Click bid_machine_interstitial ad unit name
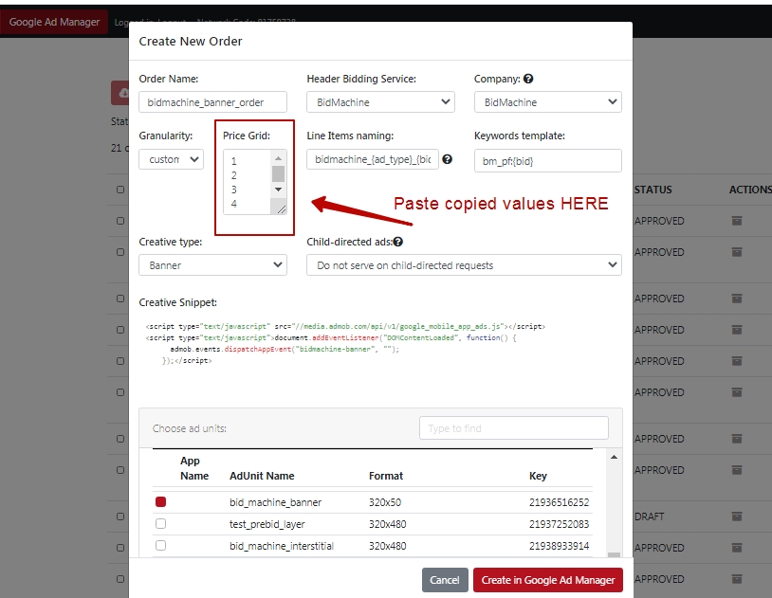Screen dimensions: 772x598 281,546
